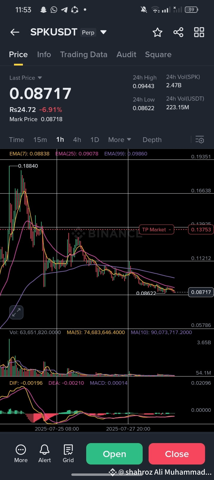The height and width of the screenshot is (480, 214).
Task: Expand chart to fullscreen with arrows icon
Action: point(16,312)
